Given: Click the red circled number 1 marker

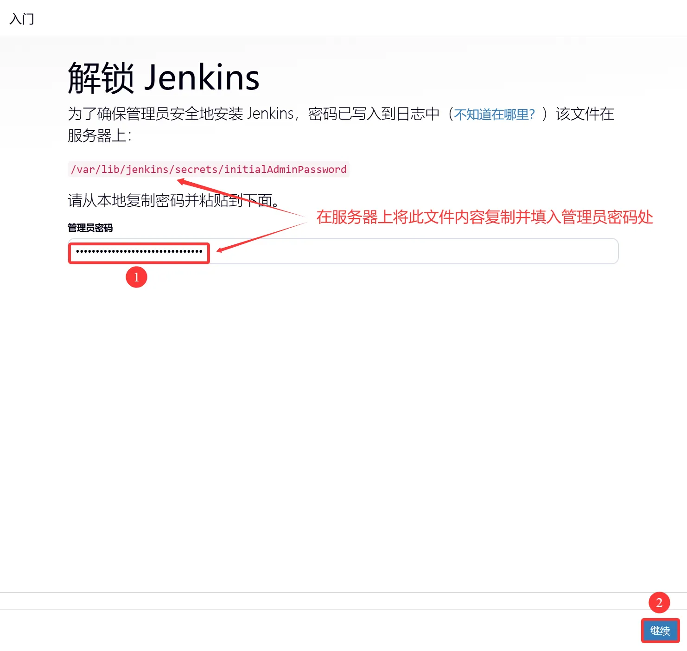Looking at the screenshot, I should click(x=136, y=277).
